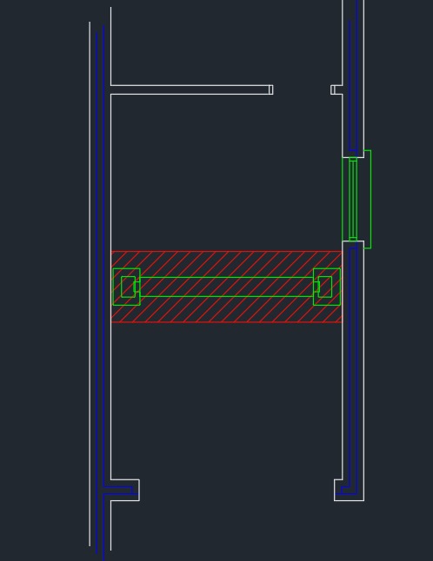Click the right green square block
Viewport: 433px width, 561px height.
tap(327, 287)
